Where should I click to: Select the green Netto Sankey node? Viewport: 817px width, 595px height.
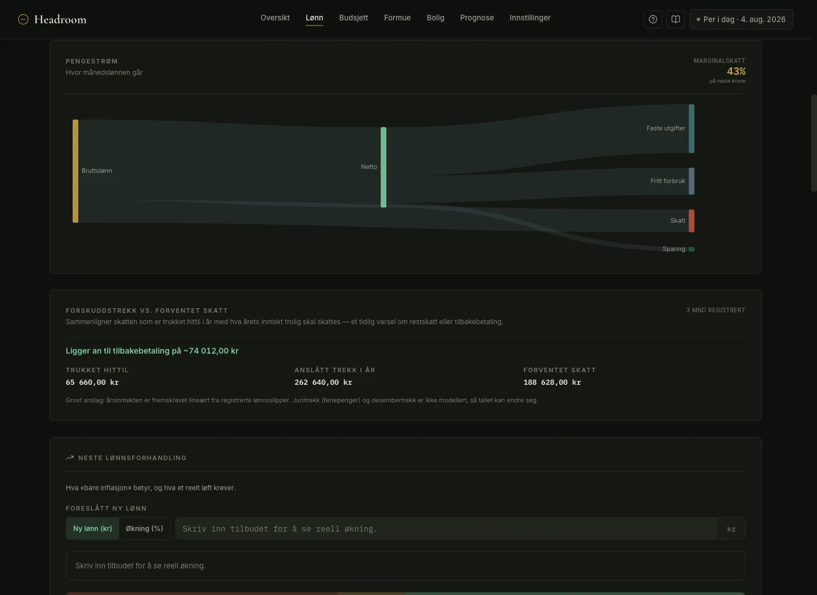(x=384, y=167)
